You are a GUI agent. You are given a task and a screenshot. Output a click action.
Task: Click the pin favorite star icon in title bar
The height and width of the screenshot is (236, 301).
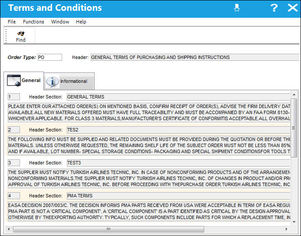pos(237,8)
